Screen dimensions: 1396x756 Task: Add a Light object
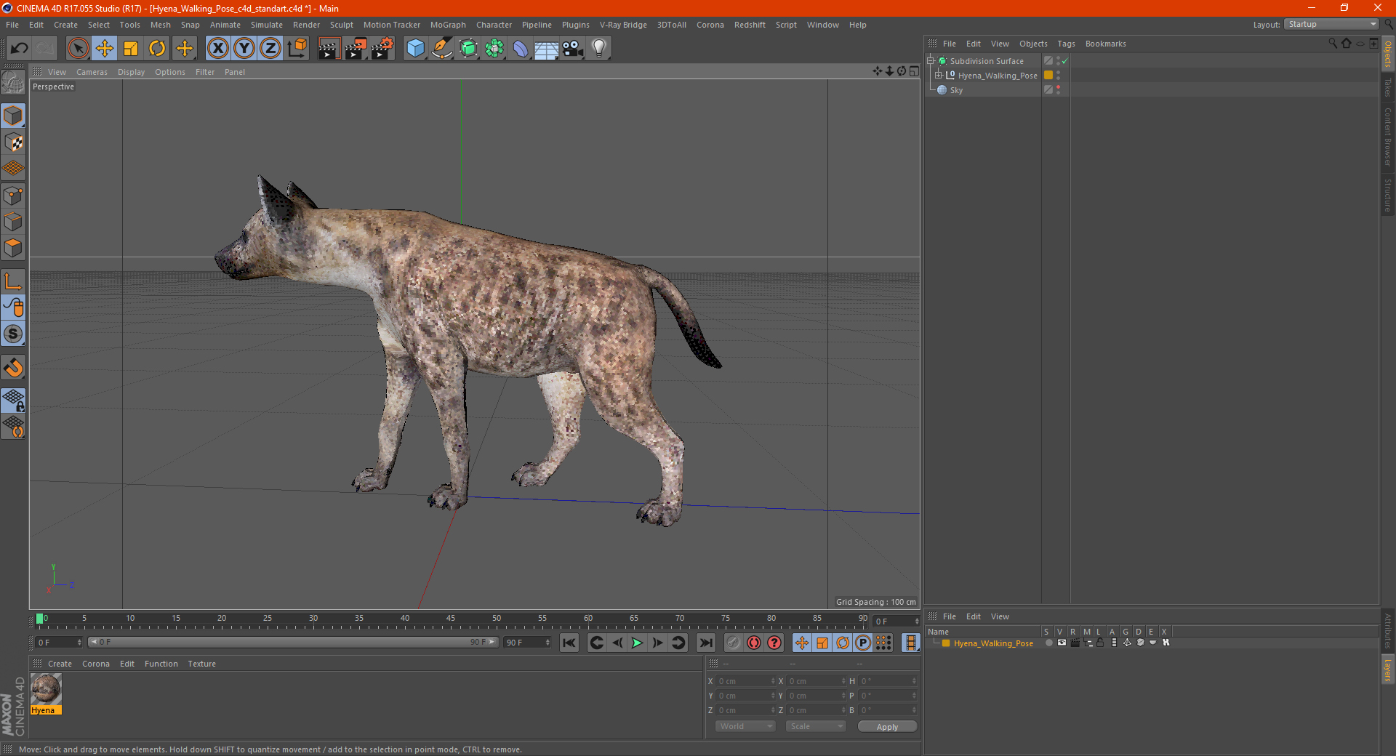pyautogui.click(x=599, y=49)
